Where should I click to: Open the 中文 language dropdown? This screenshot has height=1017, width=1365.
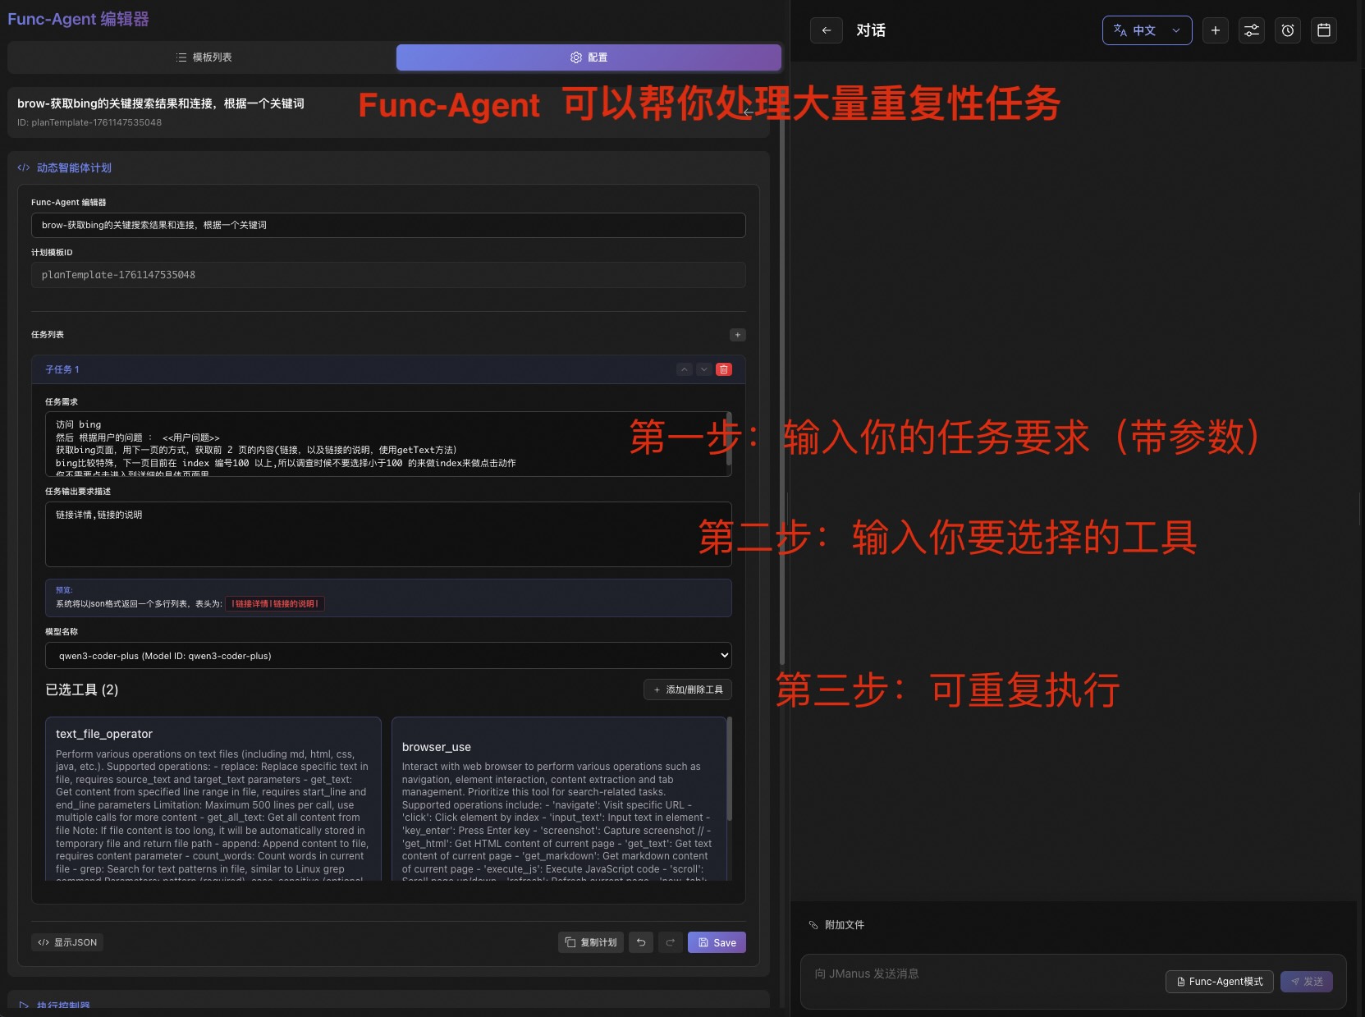(1146, 30)
